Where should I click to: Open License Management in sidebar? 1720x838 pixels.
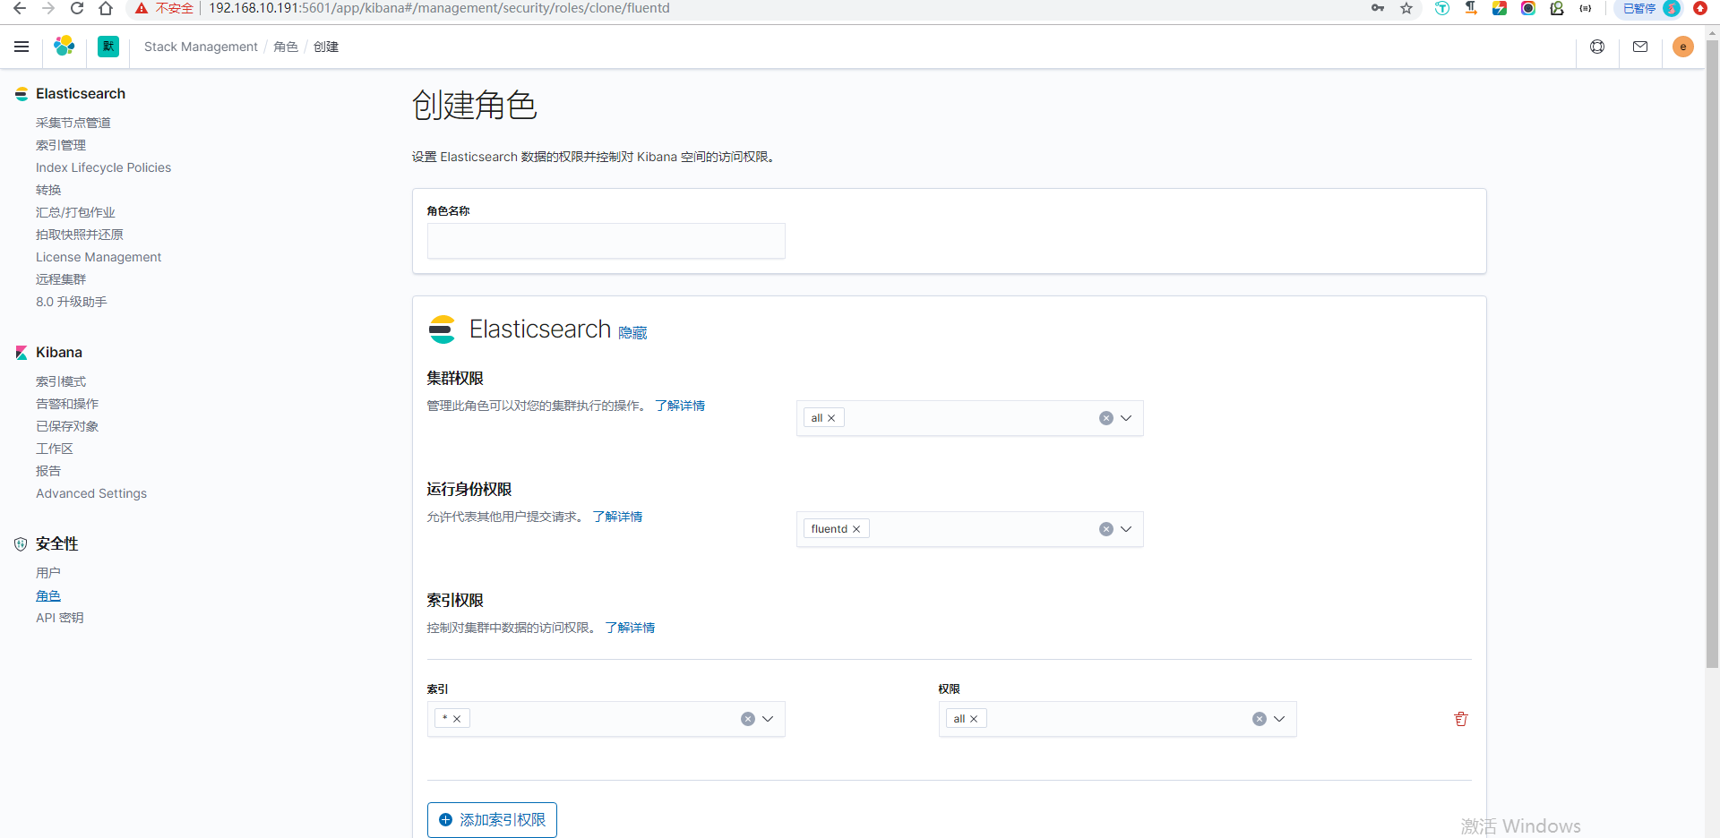(99, 257)
